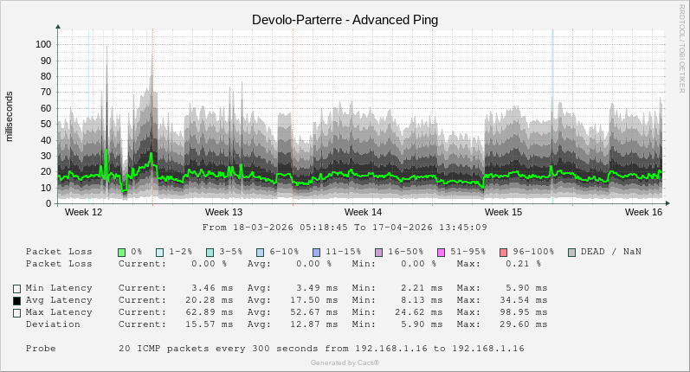The height and width of the screenshot is (372, 690).
Task: Select the DEAD / NaN legend swatch
Action: [571, 252]
